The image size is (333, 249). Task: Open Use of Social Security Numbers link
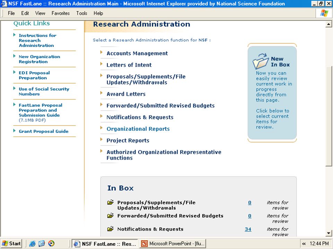44,91
